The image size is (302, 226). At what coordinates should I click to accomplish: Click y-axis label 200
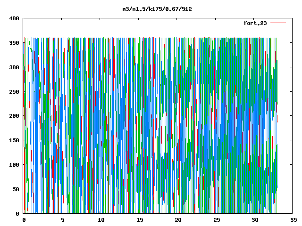tap(14, 116)
